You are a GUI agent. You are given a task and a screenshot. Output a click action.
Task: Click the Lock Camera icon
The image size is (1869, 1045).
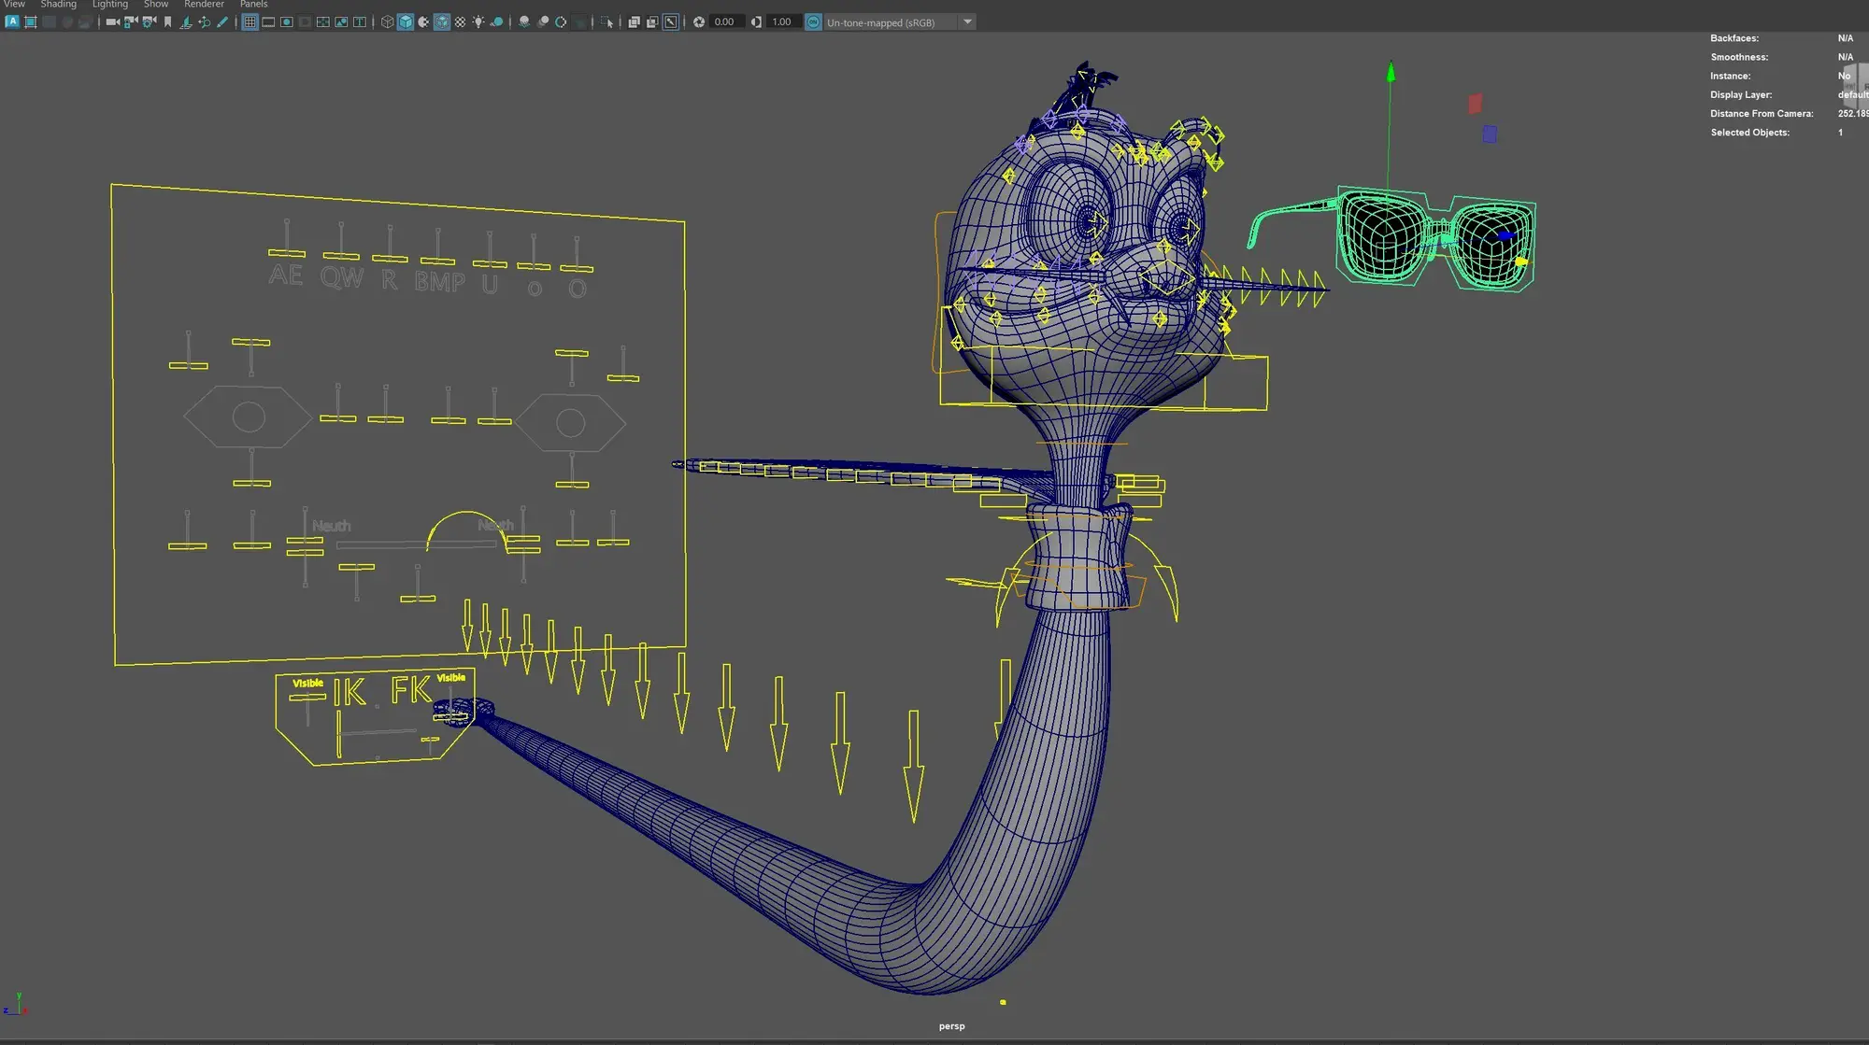point(131,22)
